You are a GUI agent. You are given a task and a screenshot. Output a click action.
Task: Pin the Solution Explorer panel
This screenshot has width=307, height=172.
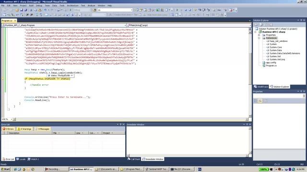(301, 20)
